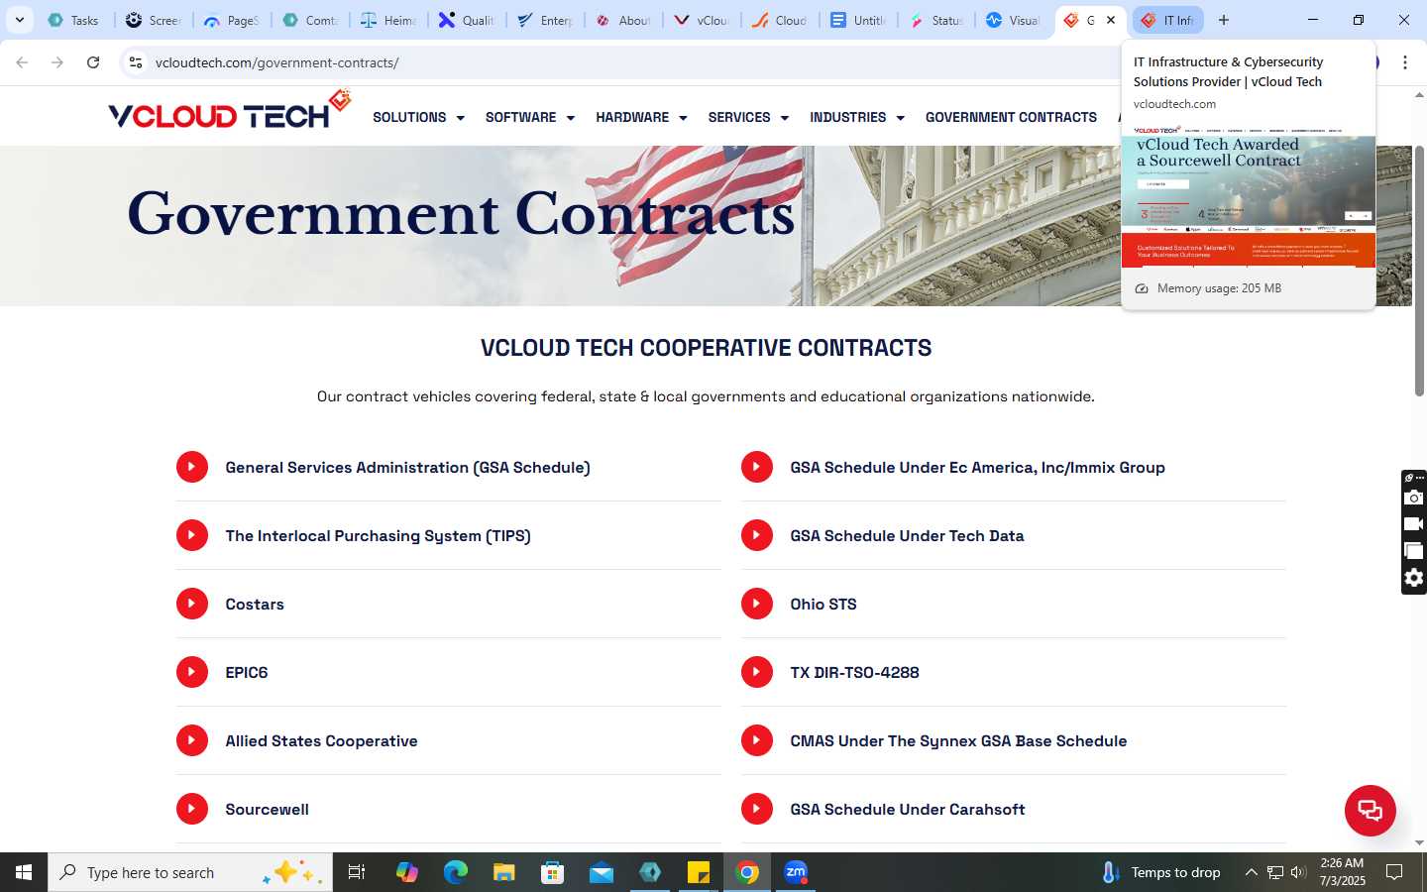Open GOVERNMENT CONTRACTS nav item
The width and height of the screenshot is (1427, 892).
click(1011, 117)
